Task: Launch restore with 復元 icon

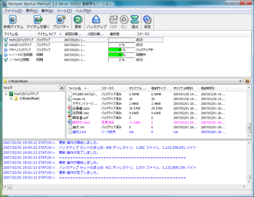Action: point(135,20)
